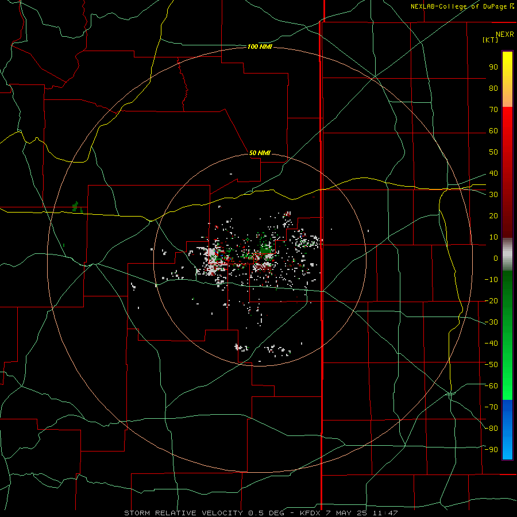
Task: Click the -90 value on velocity scale
Action: pyautogui.click(x=491, y=450)
